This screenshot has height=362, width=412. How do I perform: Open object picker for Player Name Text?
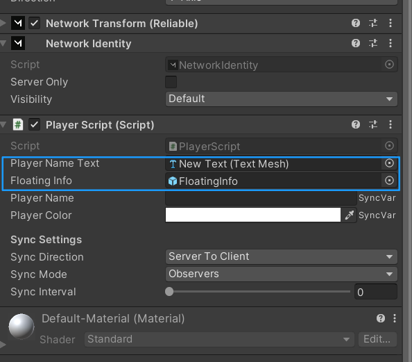point(389,163)
